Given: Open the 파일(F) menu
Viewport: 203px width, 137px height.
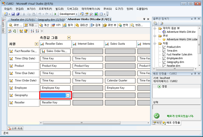Looking at the screenshot, I should (x=8, y=9).
